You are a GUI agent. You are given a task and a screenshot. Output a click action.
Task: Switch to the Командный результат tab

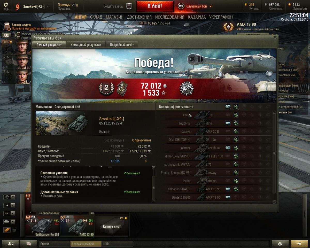click(86, 45)
